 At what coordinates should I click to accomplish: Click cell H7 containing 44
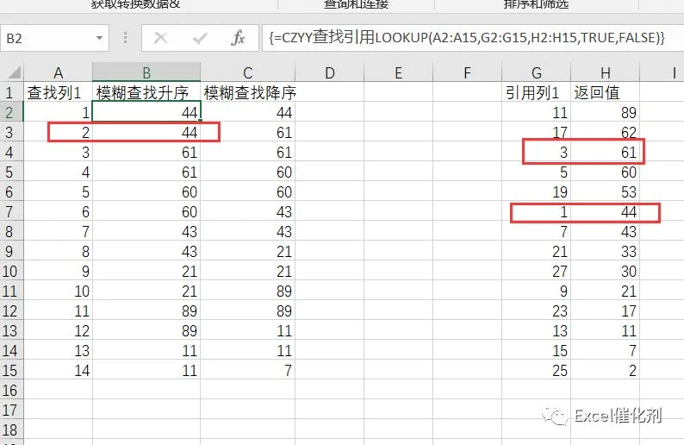(605, 211)
